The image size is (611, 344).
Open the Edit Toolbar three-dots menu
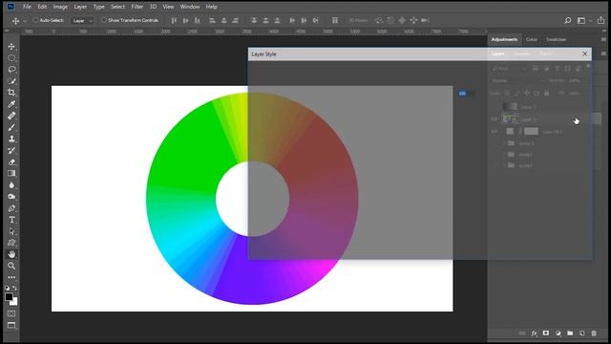click(11, 277)
